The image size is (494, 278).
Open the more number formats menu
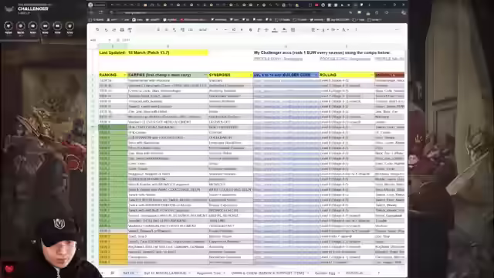[x=191, y=29]
